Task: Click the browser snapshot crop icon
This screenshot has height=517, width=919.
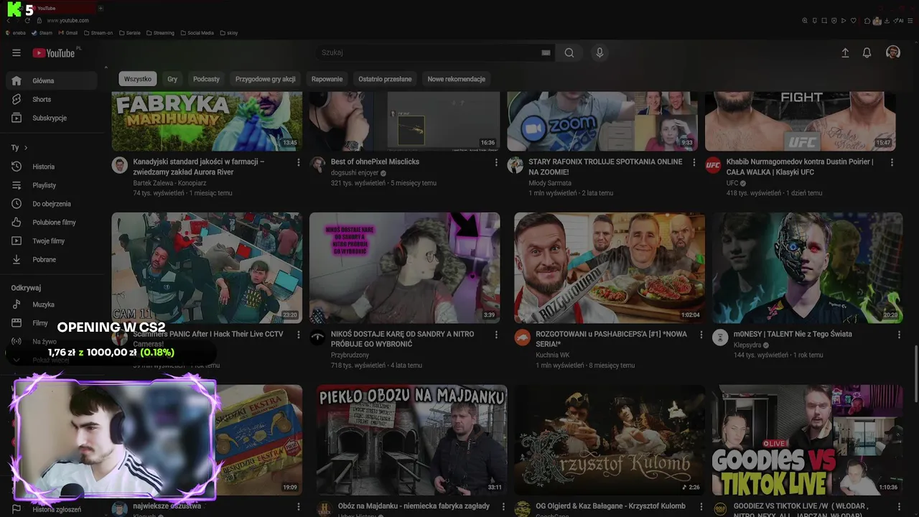Action: click(824, 20)
